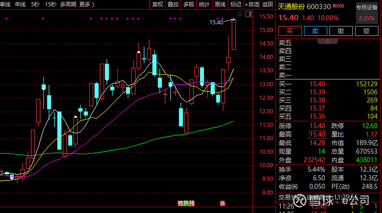Switch to 年线 yearly chart period
Screen dimensions: 382x213
tap(20, 4)
